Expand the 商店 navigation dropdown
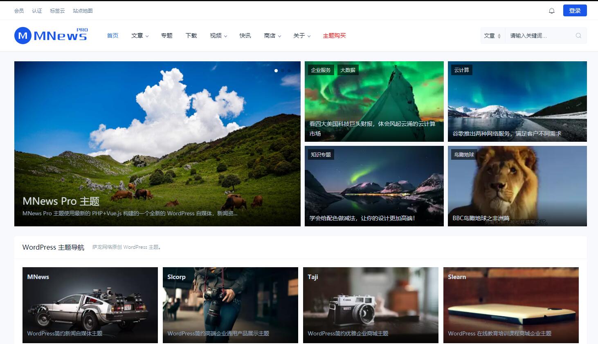This screenshot has height=344, width=598. point(272,36)
